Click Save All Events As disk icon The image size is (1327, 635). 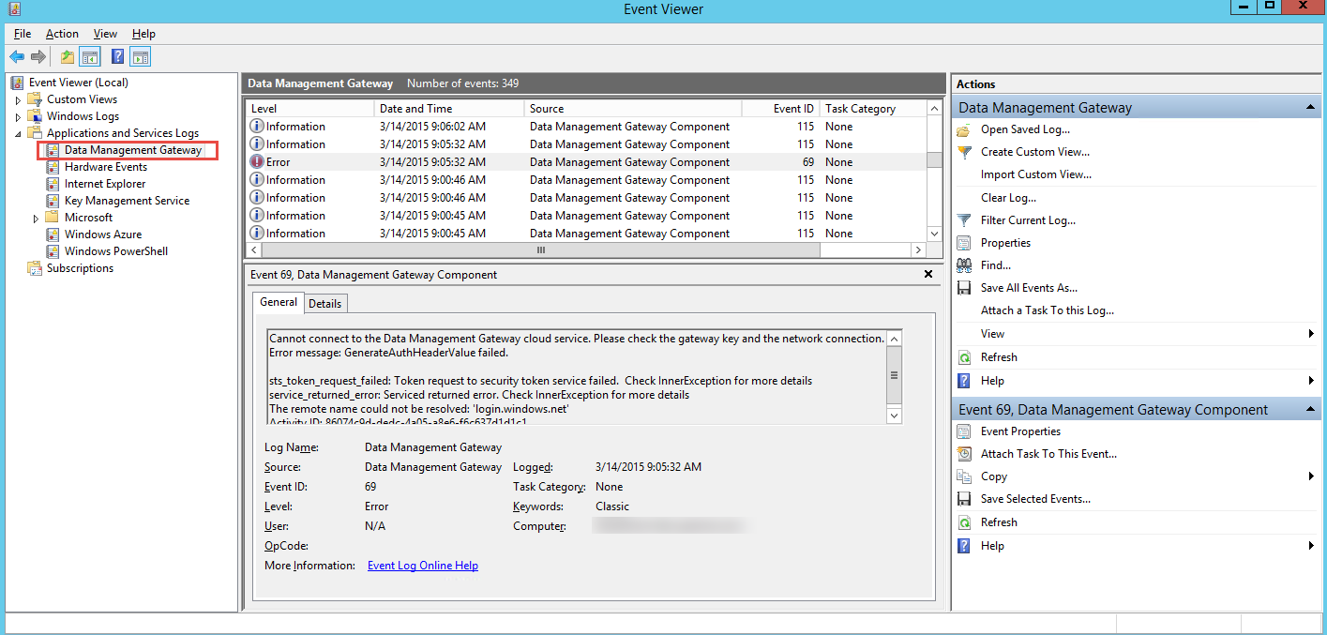click(x=963, y=288)
